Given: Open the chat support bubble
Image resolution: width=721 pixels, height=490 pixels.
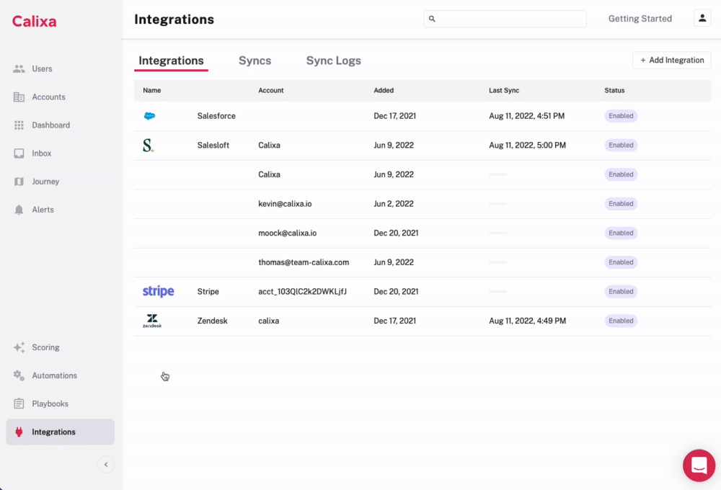Looking at the screenshot, I should [699, 465].
